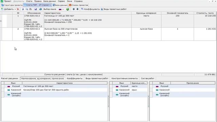Click the printer icon
217x122 pixels.
coord(40,9)
